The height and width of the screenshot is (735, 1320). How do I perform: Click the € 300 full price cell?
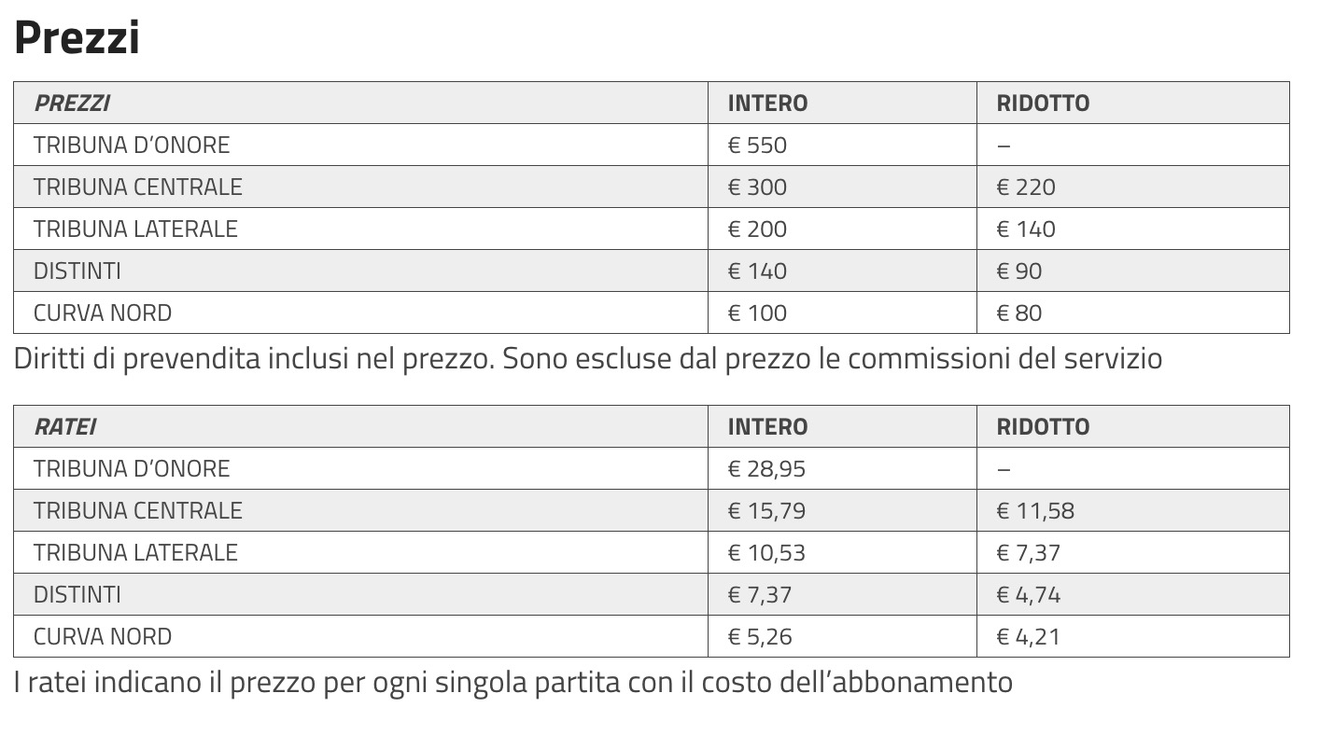(x=757, y=187)
